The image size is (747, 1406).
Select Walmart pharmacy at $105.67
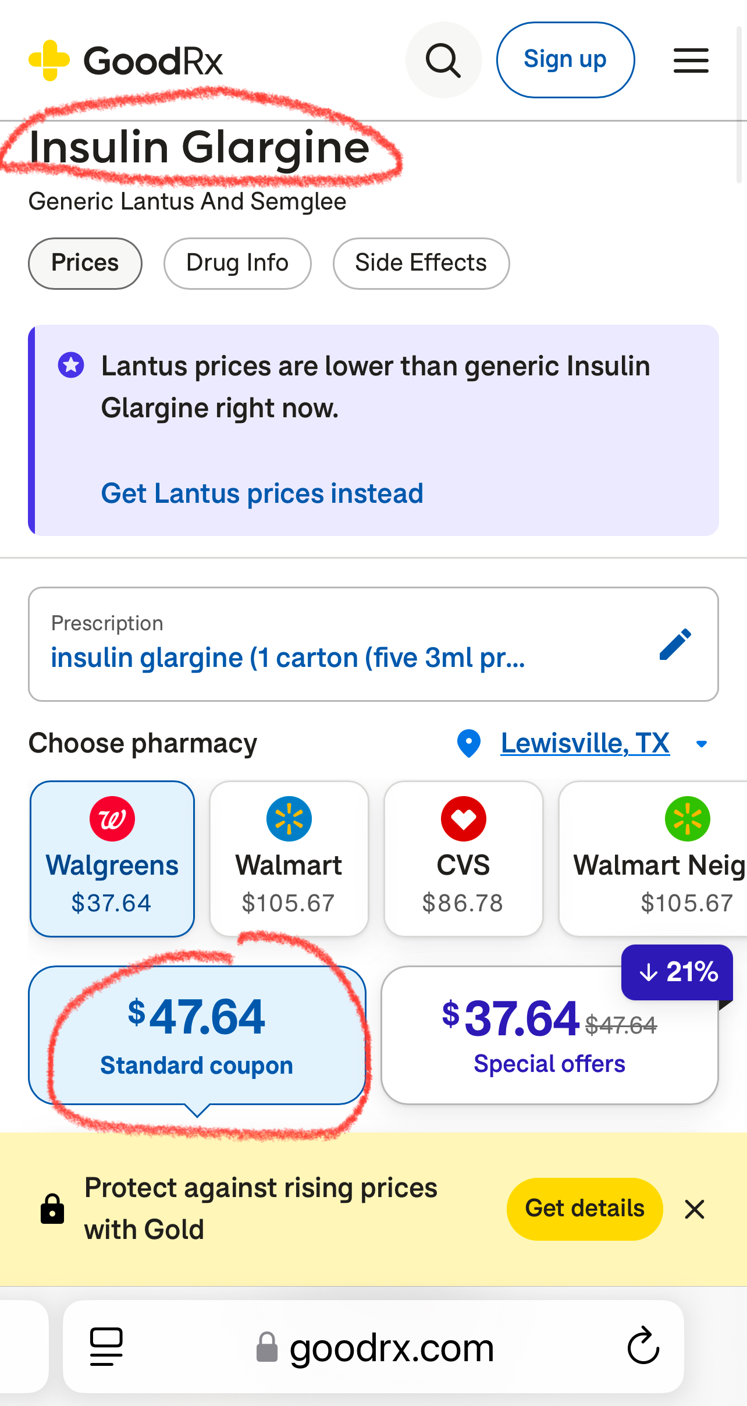click(289, 858)
